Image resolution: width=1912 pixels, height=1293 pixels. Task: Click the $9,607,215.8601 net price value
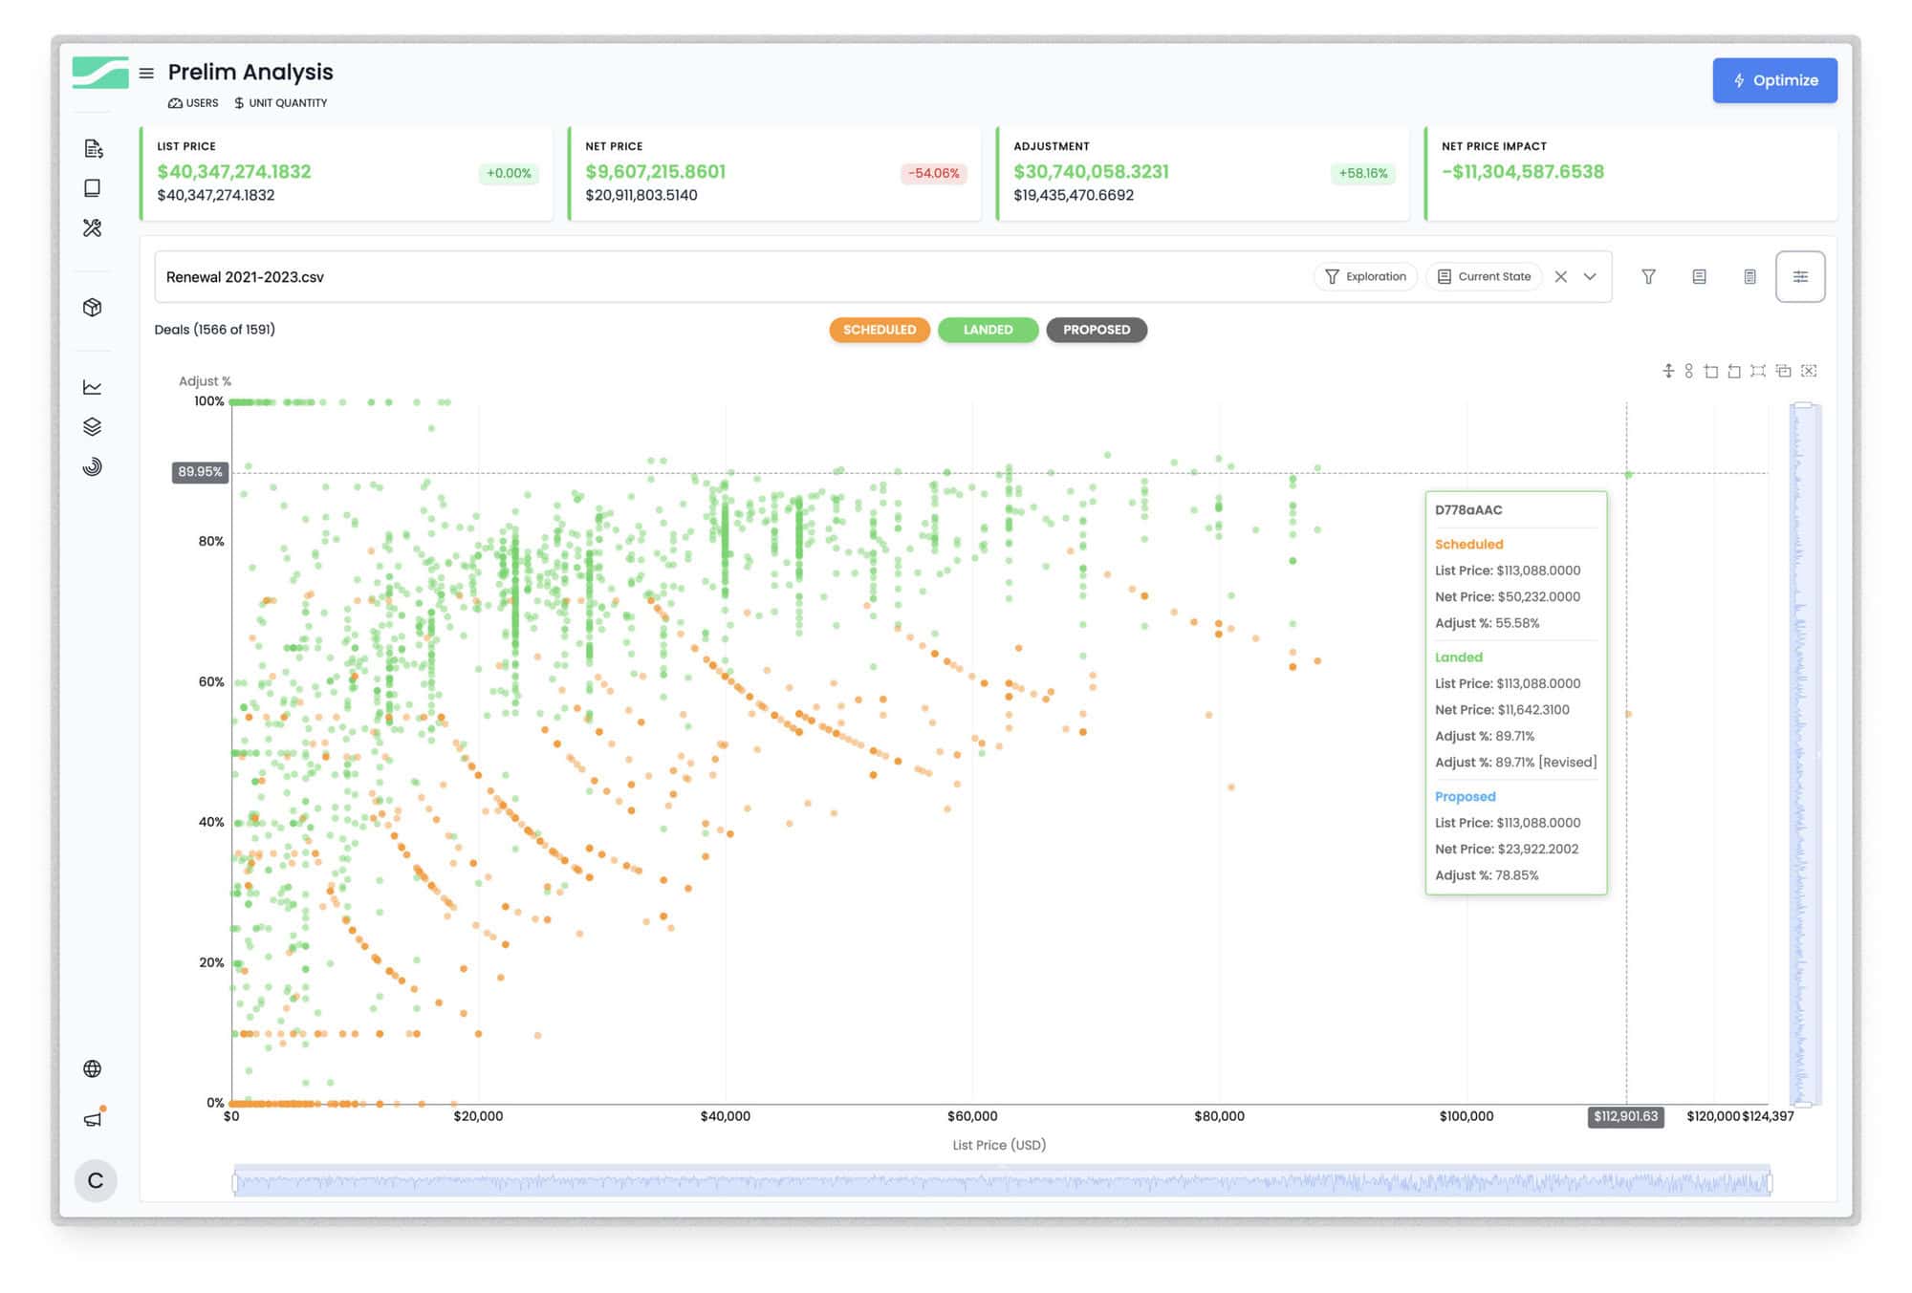[656, 172]
